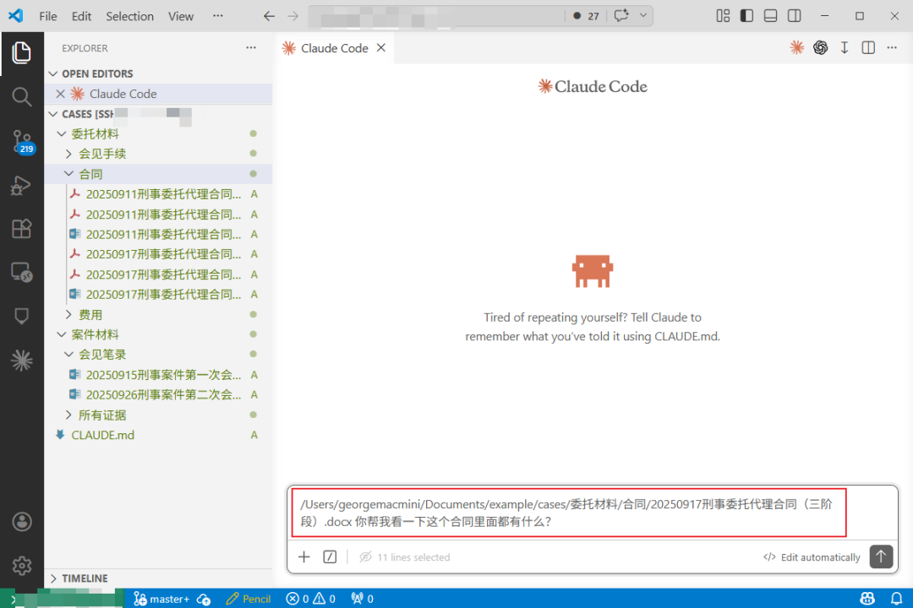Image resolution: width=913 pixels, height=608 pixels.
Task: Expand the TIMELINE section
Action: (53, 578)
